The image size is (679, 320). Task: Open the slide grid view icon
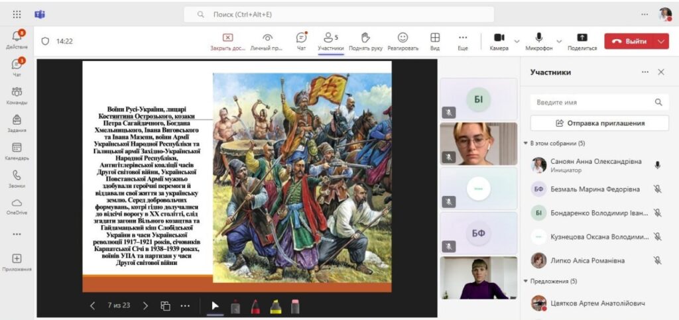point(165,305)
